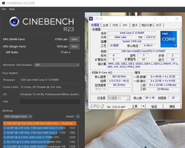Click the '99.76 MHz' bus speed value

119,85
